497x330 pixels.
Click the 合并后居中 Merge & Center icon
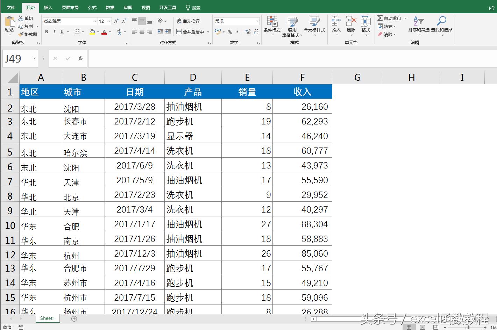[x=190, y=31]
